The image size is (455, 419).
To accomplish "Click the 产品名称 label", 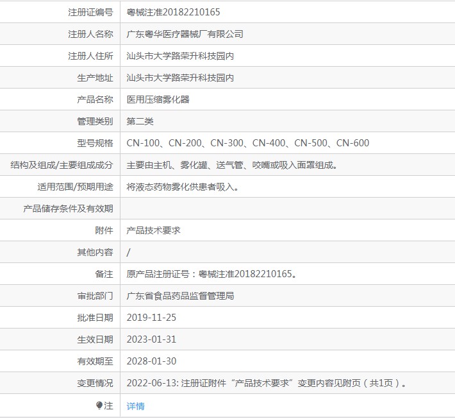I will tap(95, 99).
